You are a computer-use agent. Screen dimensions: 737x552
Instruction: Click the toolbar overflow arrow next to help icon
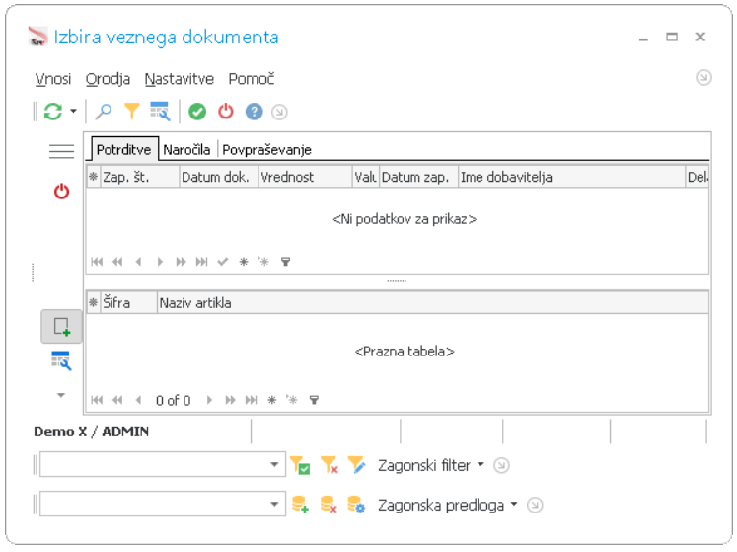[279, 112]
